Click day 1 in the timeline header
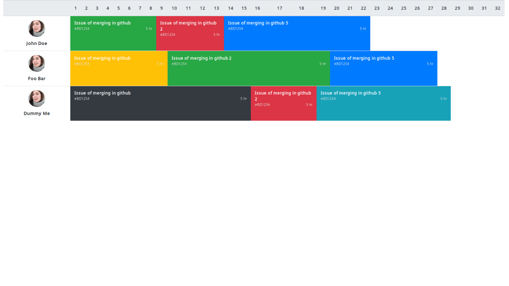The width and height of the screenshot is (509, 286). (x=76, y=8)
